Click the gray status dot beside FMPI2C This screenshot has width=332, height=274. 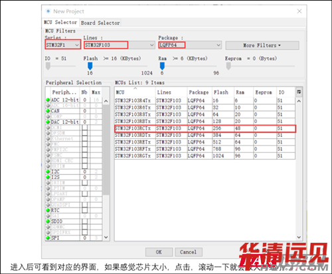[48, 150]
